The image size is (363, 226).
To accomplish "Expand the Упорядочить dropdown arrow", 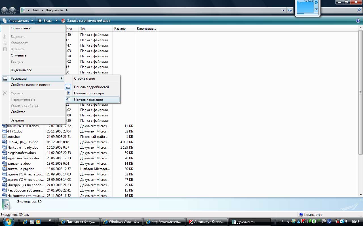I will pyautogui.click(x=33, y=21).
